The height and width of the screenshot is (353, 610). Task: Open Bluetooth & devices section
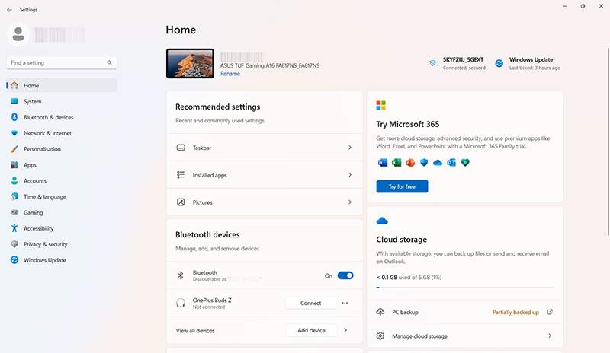[x=62, y=117]
